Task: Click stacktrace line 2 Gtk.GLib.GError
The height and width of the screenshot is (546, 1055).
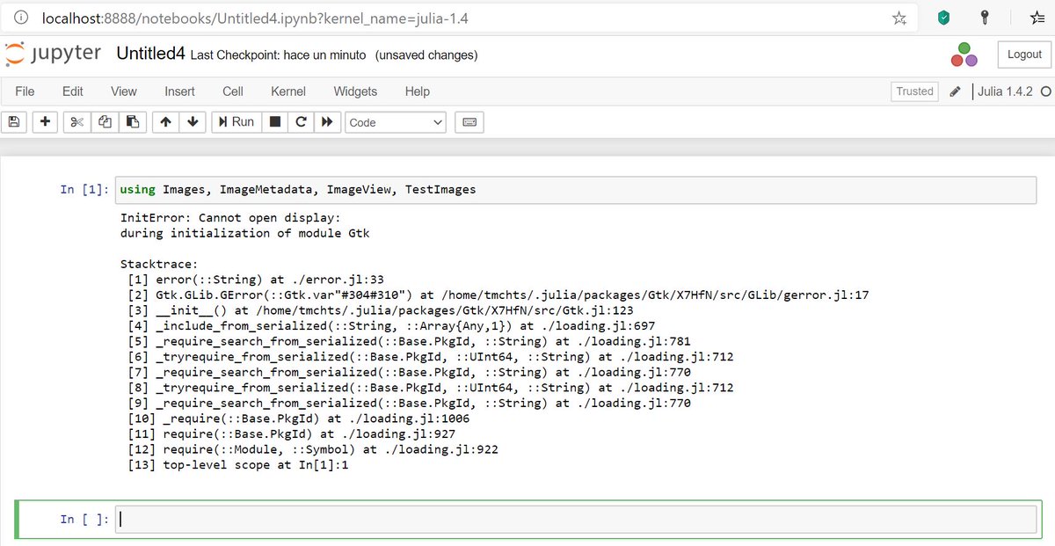Action: click(x=498, y=295)
